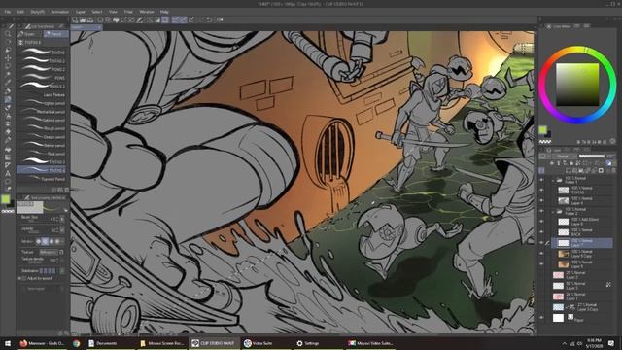Toggle visibility of Folder 2
Image resolution: width=622 pixels, height=350 pixels.
542,212
